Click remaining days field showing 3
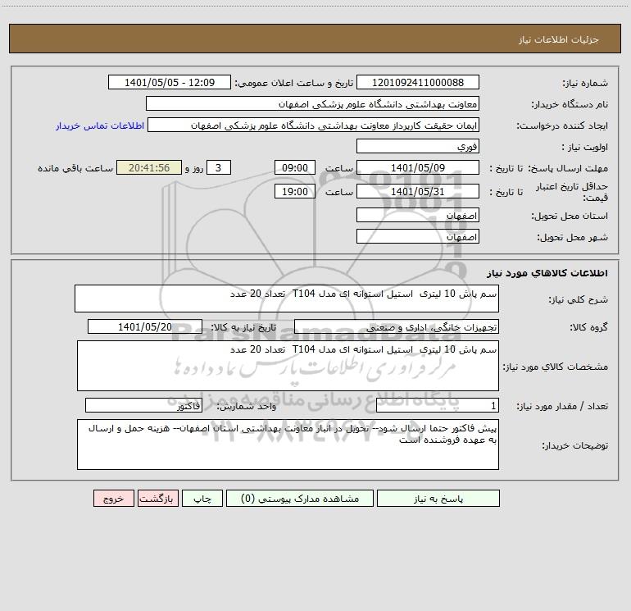The width and height of the screenshot is (631, 611). [219, 167]
